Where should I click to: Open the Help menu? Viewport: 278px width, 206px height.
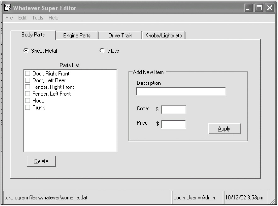click(53, 18)
